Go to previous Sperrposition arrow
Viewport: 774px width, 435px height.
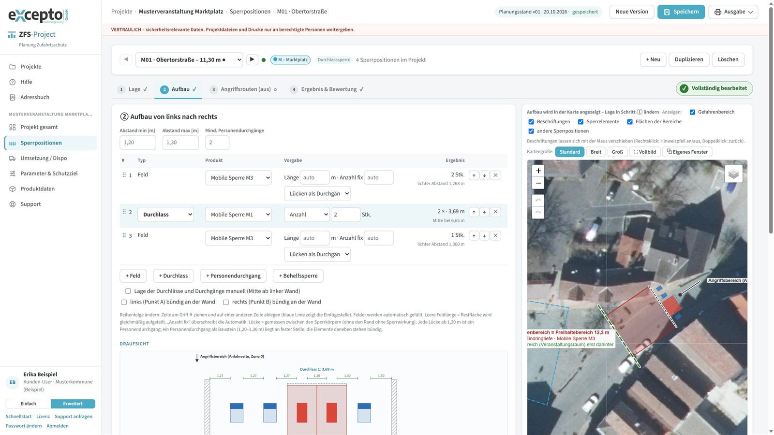tap(126, 59)
